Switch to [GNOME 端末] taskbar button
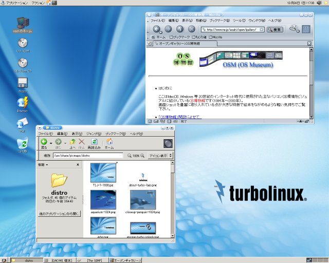The width and height of the screenshot is (329, 263). pyautogui.click(x=60, y=260)
